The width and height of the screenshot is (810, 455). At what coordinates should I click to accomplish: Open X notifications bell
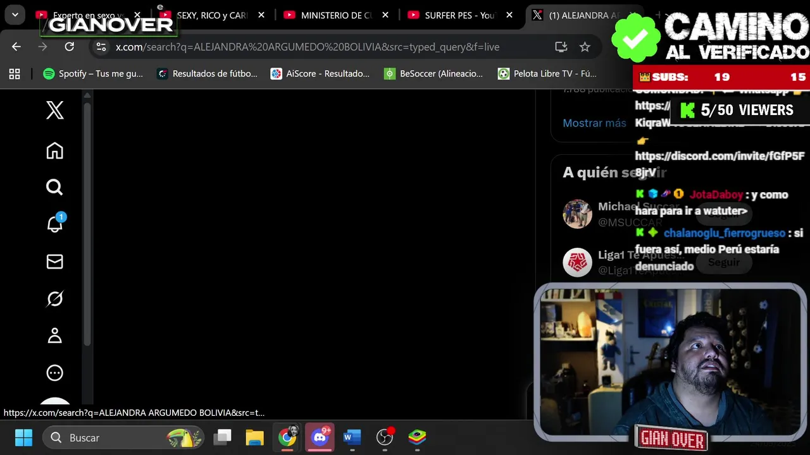[55, 223]
